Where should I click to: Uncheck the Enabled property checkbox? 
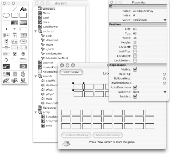click(x=135, y=97)
